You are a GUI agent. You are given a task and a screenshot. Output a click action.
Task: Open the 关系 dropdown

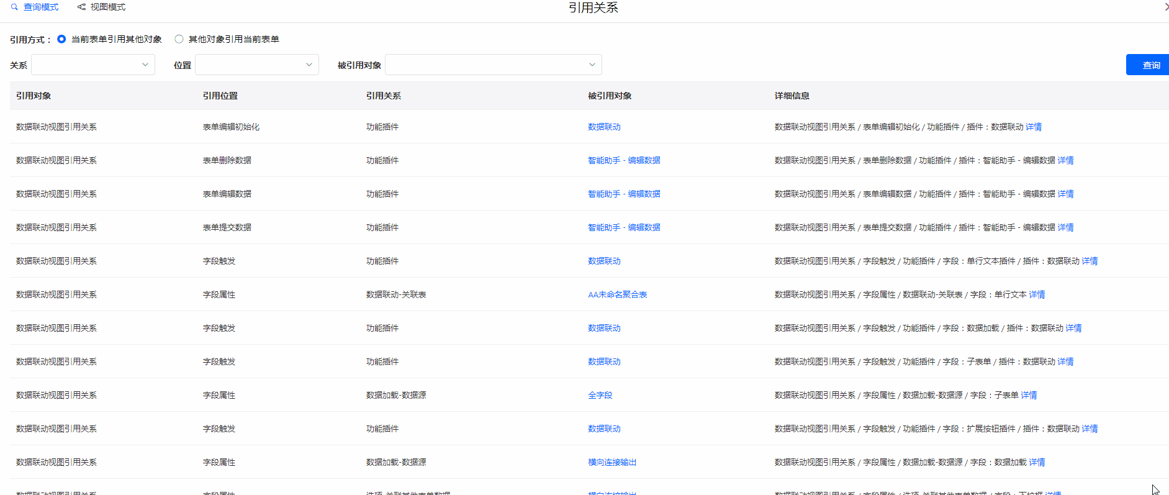[93, 65]
